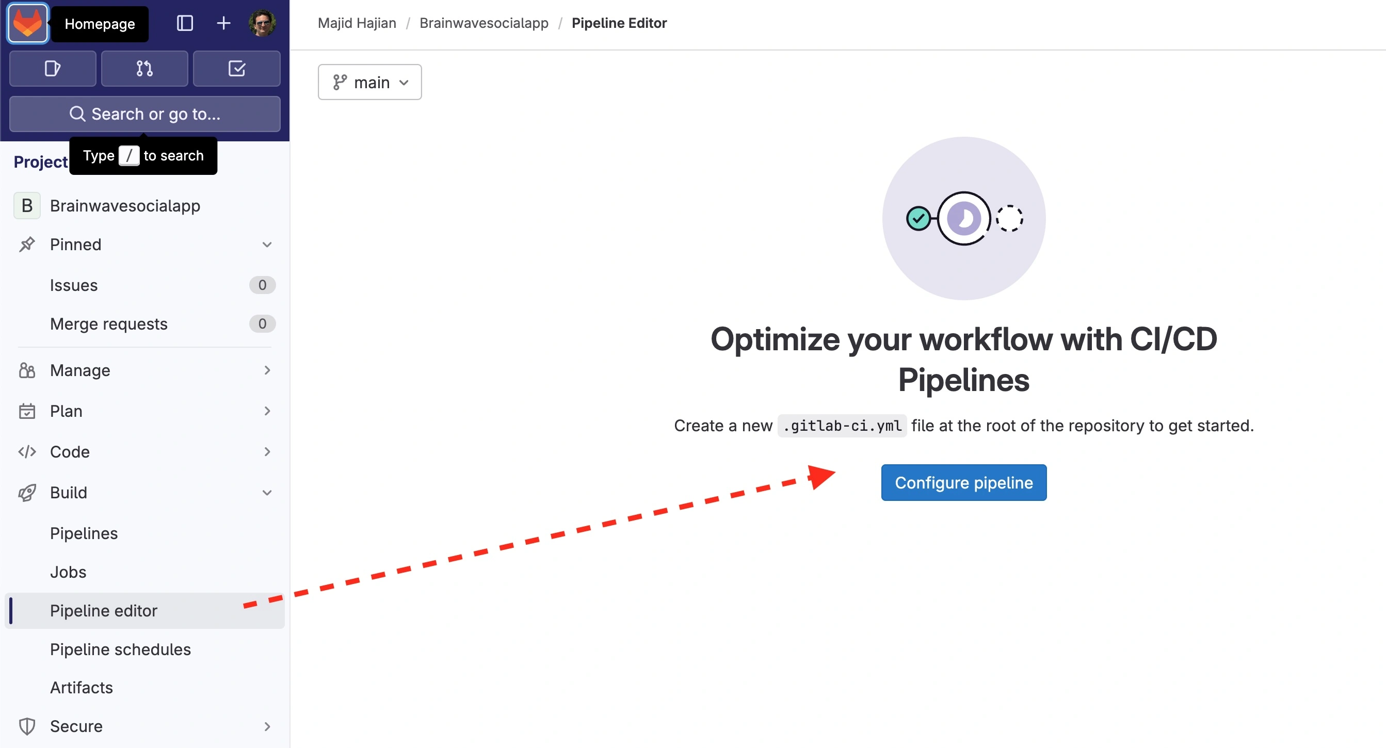Open Pipeline schedules in sidebar
Image resolution: width=1386 pixels, height=748 pixels.
[x=144, y=649]
